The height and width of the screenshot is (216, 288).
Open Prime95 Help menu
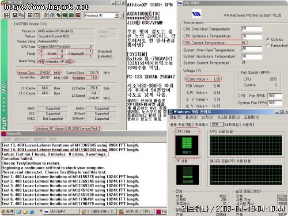[x=53, y=139]
